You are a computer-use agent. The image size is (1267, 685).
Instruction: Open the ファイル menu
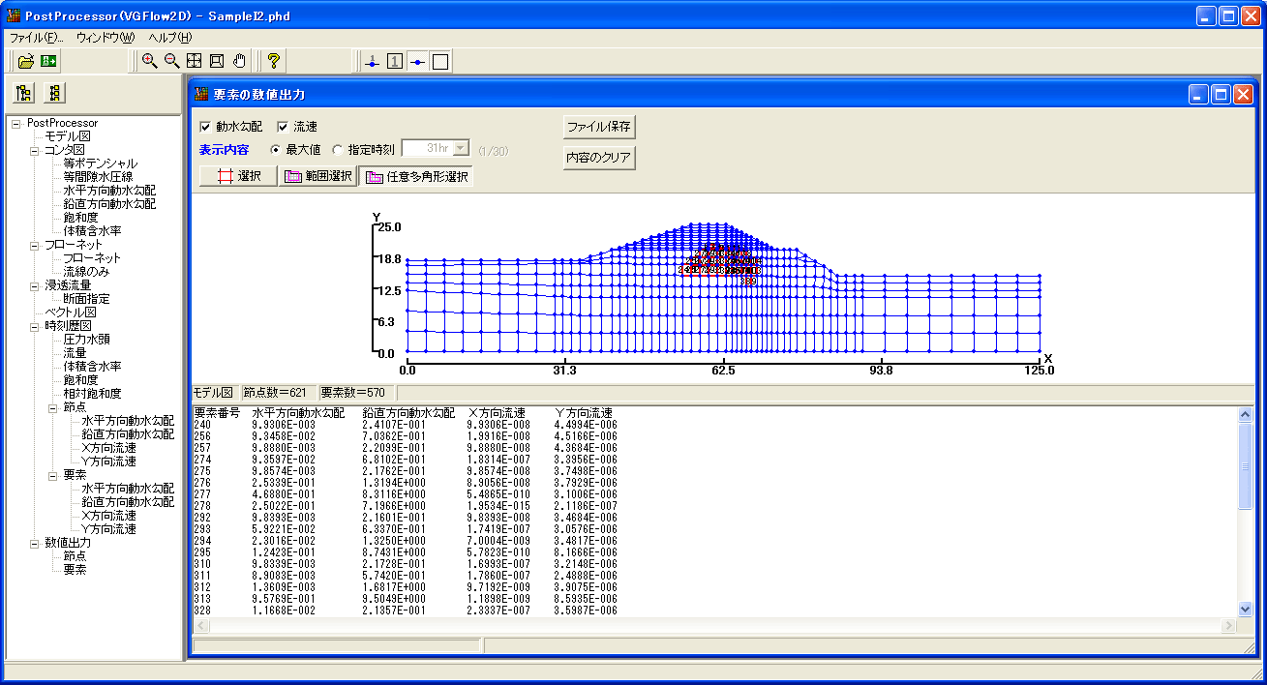tap(36, 38)
